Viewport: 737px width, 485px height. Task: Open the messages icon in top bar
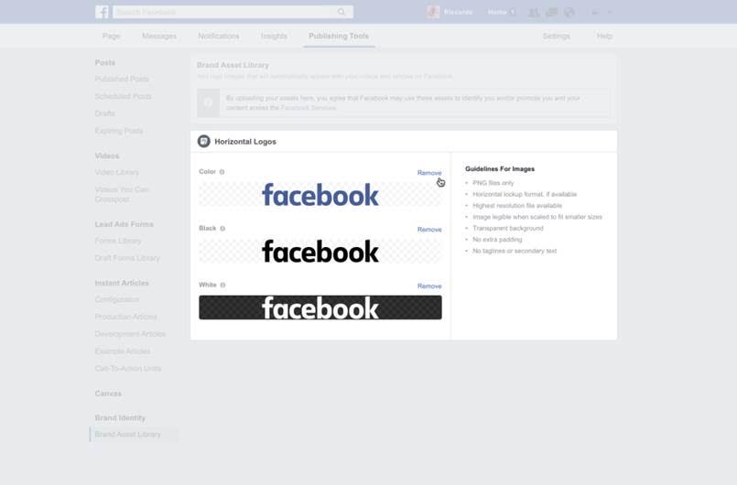551,13
